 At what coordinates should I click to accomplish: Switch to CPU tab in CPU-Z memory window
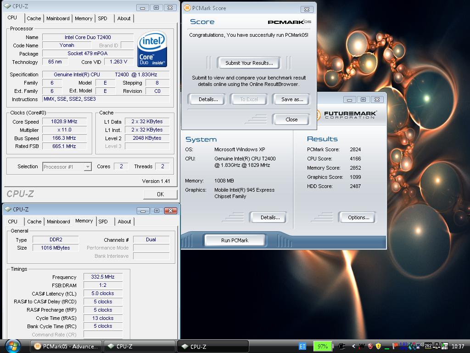12,222
